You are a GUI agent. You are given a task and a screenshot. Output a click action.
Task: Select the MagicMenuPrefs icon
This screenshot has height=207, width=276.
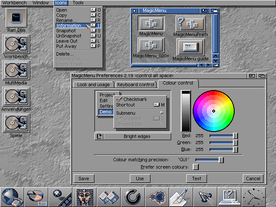(x=191, y=24)
